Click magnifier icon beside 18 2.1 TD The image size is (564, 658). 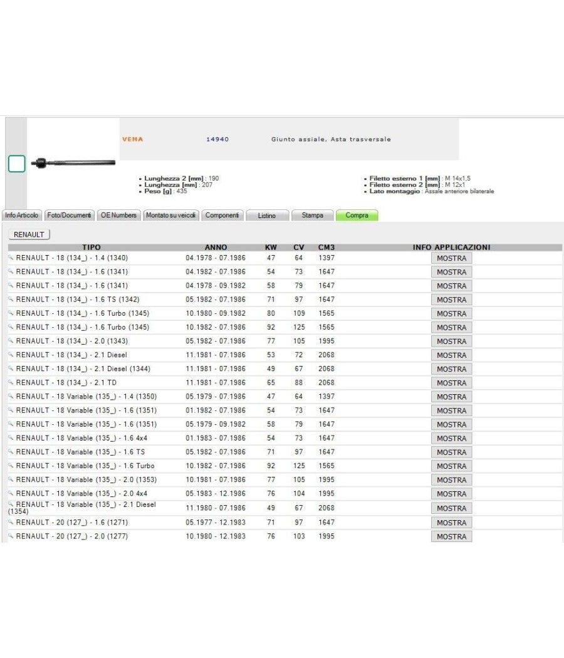pyautogui.click(x=11, y=382)
